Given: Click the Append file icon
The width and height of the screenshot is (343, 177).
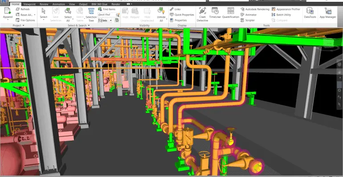Looking at the screenshot, I should click(8, 11).
